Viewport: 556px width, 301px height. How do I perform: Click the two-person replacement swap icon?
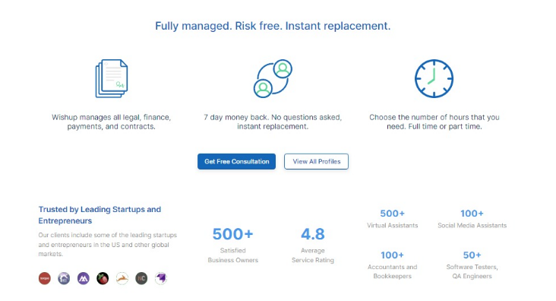(273, 78)
